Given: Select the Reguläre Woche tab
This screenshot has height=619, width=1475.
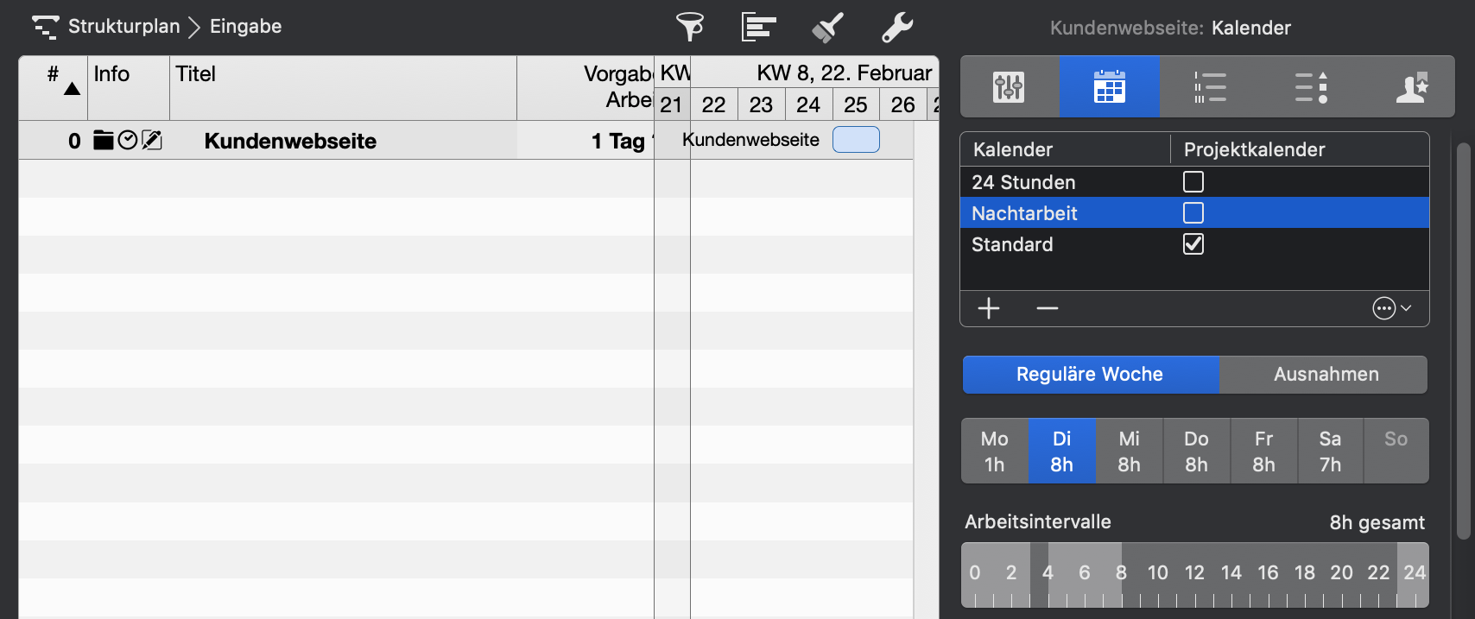Looking at the screenshot, I should [x=1090, y=374].
